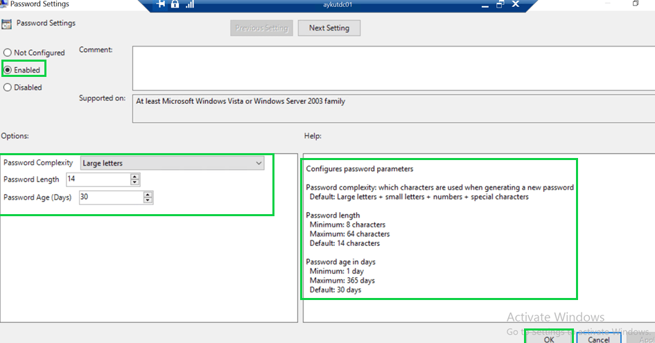
Task: Click the Next Setting button
Action: [329, 28]
